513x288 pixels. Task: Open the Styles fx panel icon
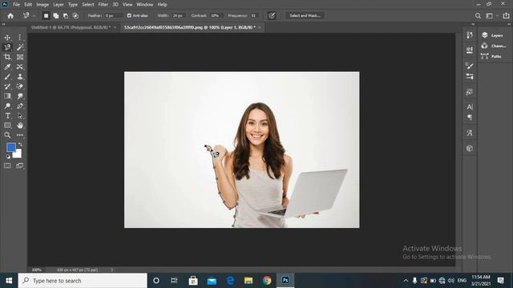pos(470,93)
